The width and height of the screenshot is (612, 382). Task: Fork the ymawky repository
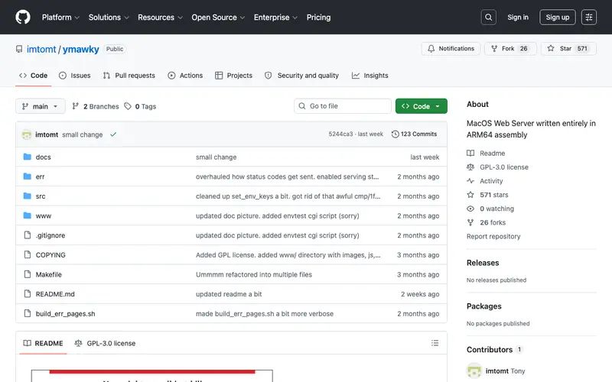[x=510, y=49]
